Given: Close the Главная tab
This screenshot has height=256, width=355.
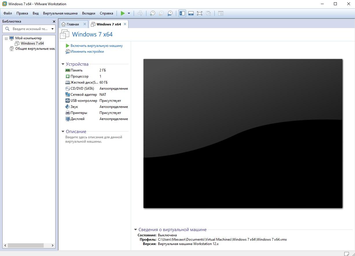Looking at the screenshot, I should pos(85,24).
